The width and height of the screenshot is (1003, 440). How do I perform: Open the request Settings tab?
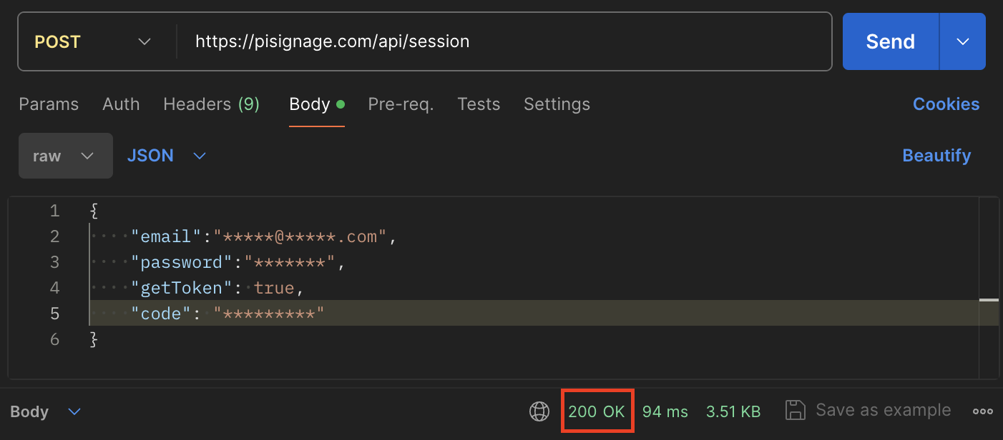[557, 104]
